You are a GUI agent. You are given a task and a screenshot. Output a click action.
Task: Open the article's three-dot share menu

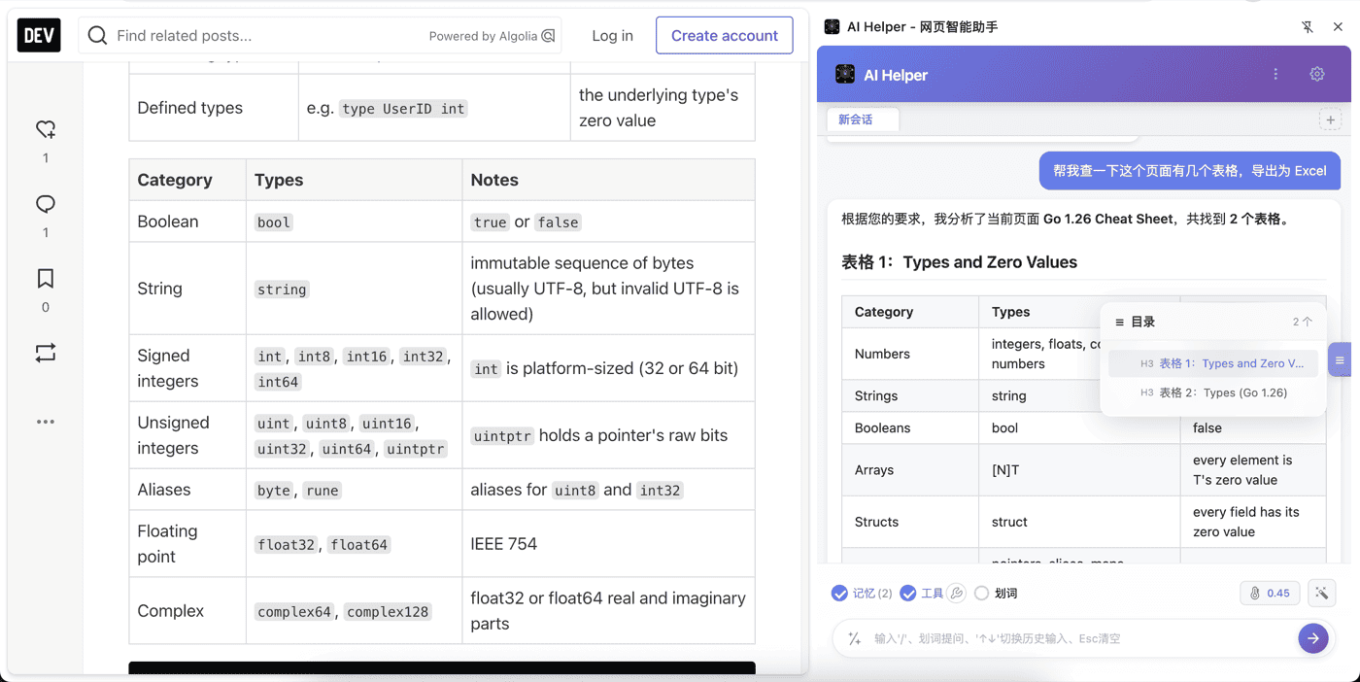[x=46, y=422]
